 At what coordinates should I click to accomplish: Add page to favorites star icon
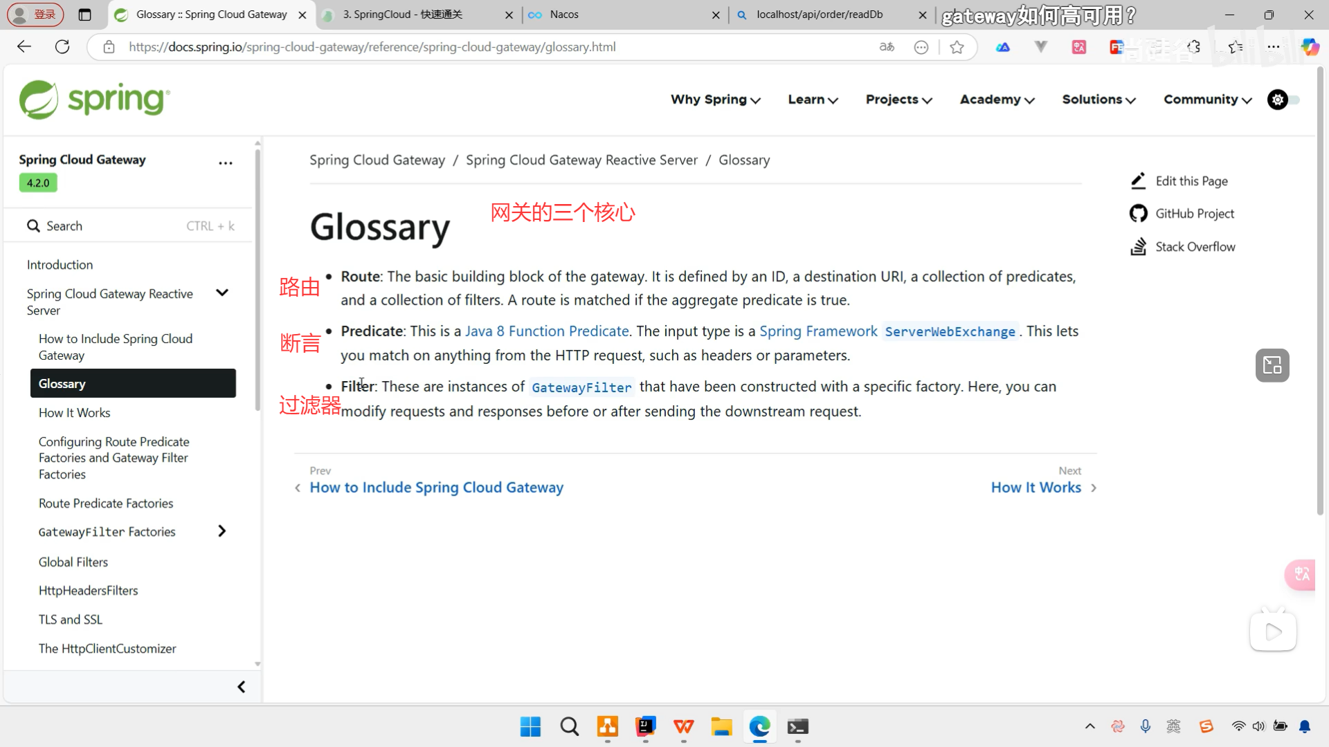point(957,47)
